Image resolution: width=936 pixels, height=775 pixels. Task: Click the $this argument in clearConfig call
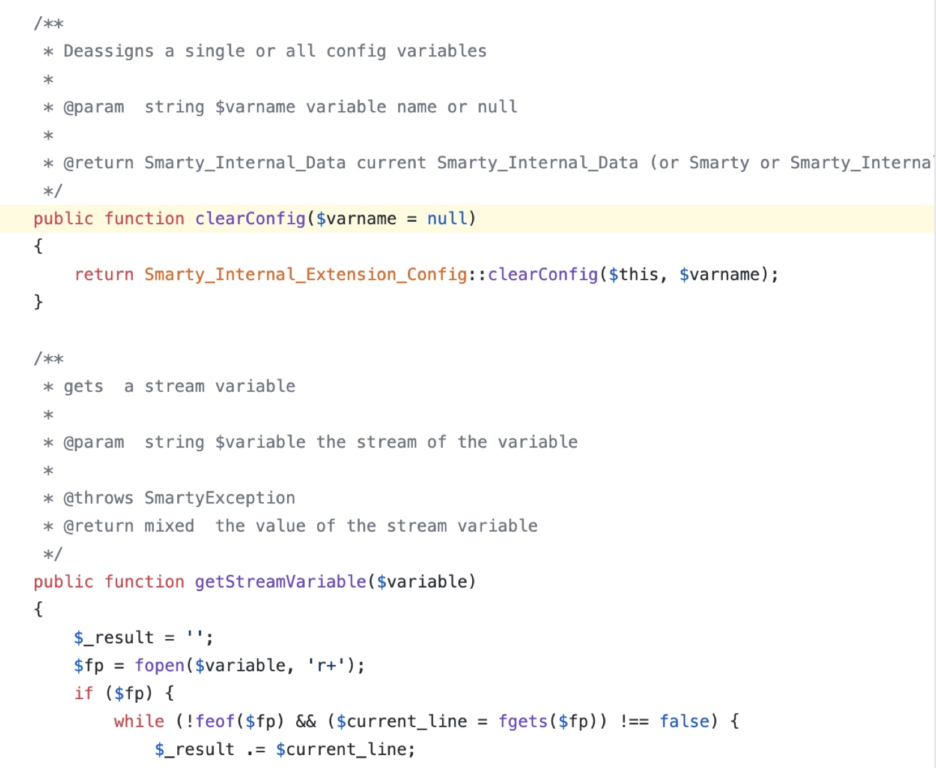point(633,275)
